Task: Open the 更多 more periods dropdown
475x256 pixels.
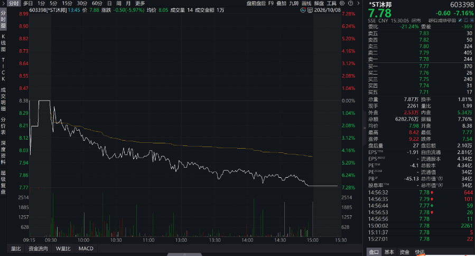Action: click(140, 3)
